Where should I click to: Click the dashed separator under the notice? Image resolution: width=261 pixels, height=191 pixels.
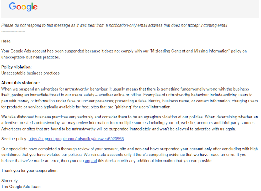[13, 31]
